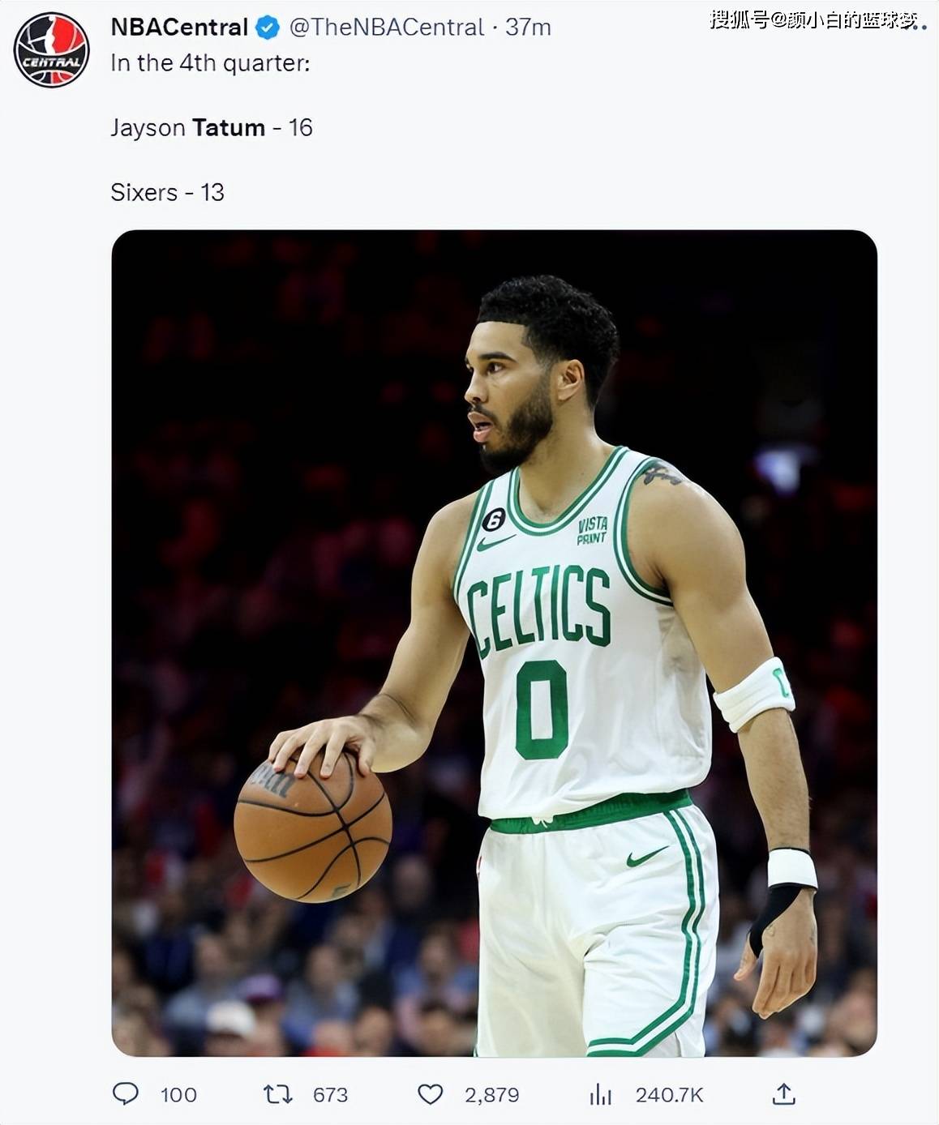Click the "Sixers - 13" line
The height and width of the screenshot is (1125, 939).
[167, 193]
